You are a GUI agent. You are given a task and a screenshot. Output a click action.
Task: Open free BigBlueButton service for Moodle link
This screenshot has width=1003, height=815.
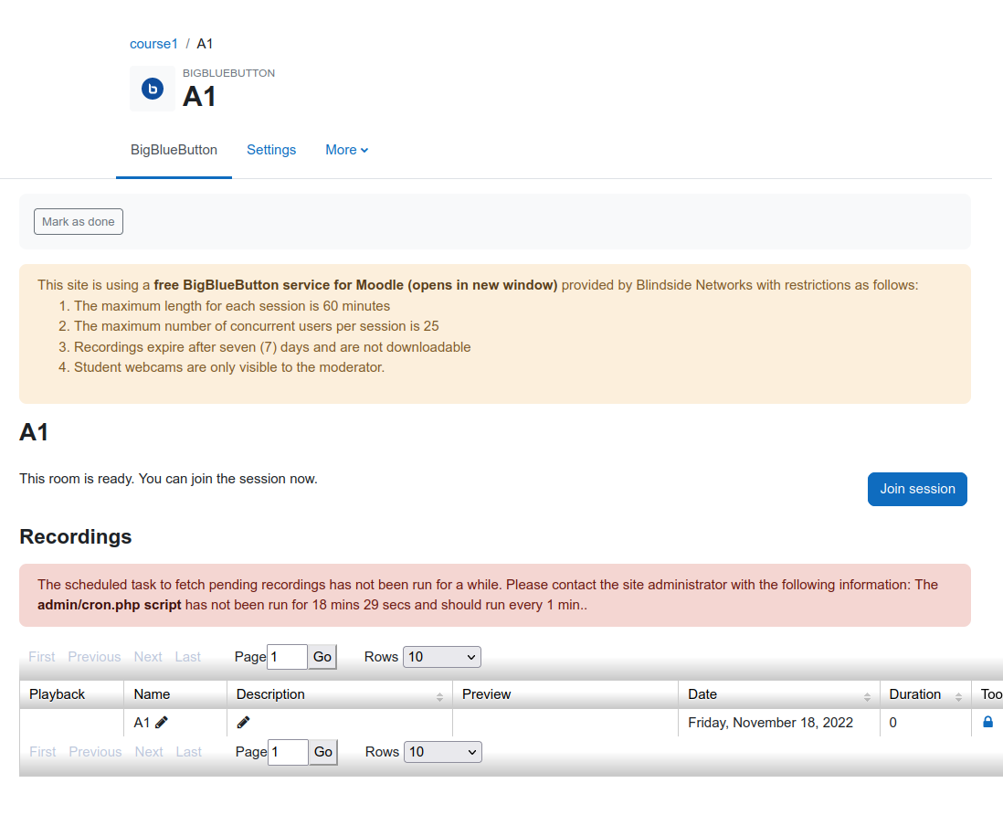355,285
